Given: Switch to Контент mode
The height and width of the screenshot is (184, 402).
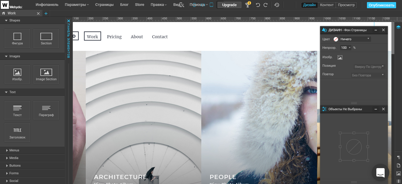Looking at the screenshot, I should point(327,5).
